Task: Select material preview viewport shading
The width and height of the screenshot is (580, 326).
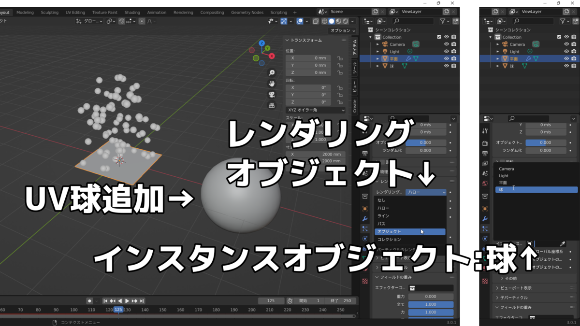Action: click(x=338, y=21)
